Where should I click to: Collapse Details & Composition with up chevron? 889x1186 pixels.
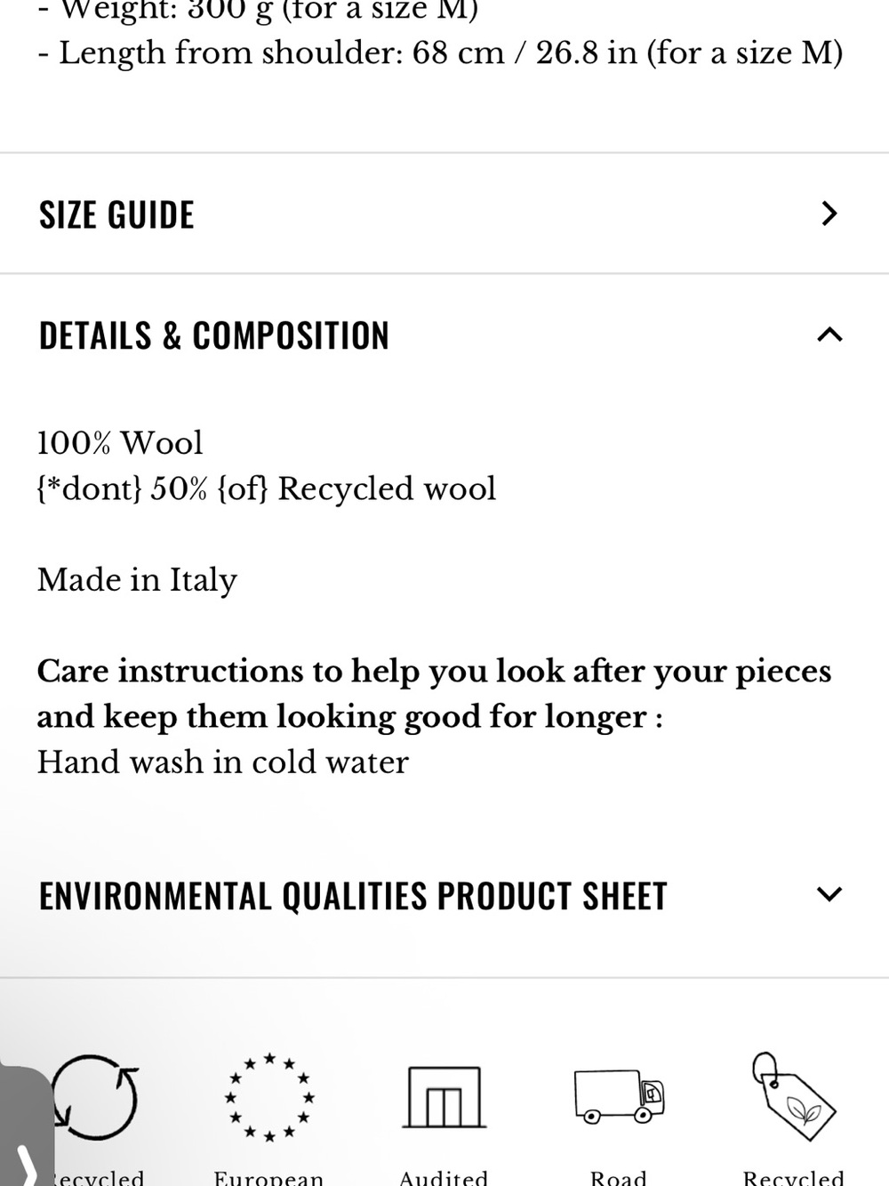tap(829, 335)
